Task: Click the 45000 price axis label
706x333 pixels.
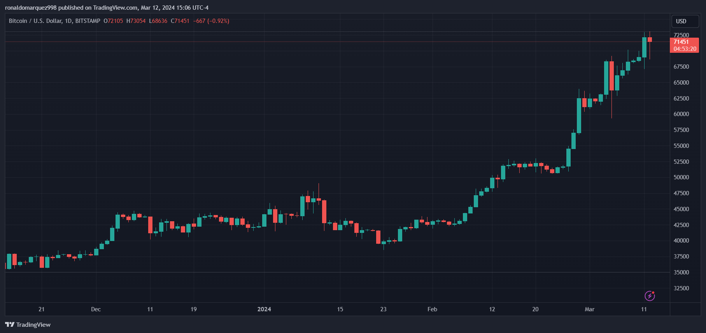Action: pos(681,209)
